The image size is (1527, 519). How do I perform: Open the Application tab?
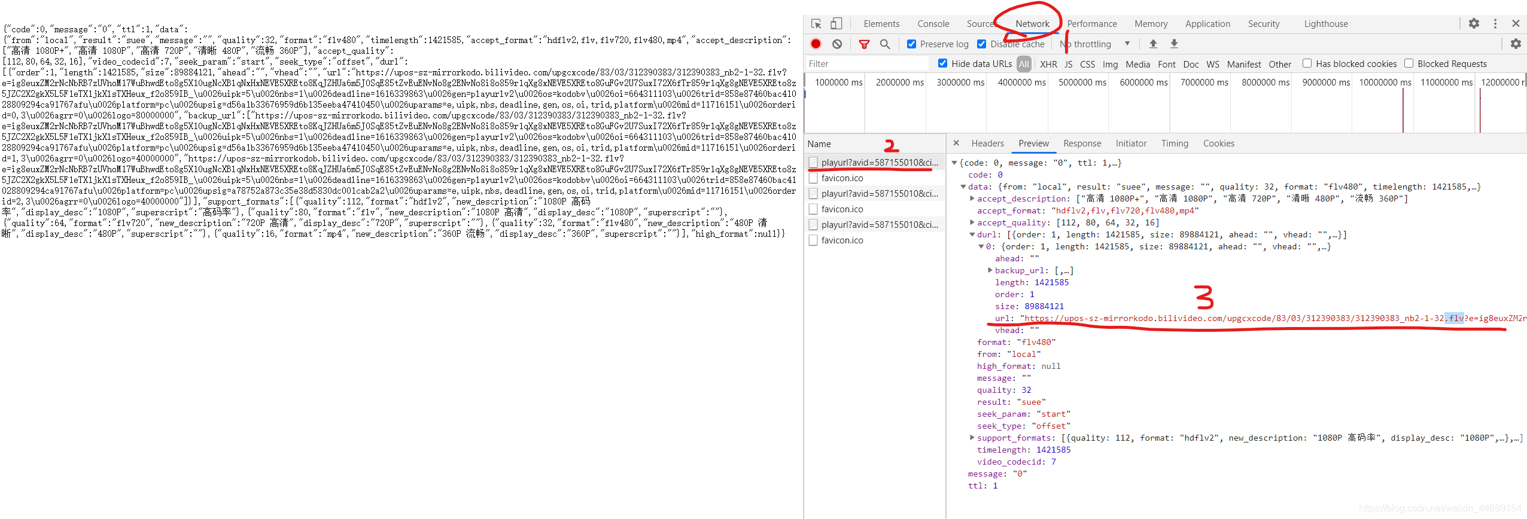tap(1207, 24)
